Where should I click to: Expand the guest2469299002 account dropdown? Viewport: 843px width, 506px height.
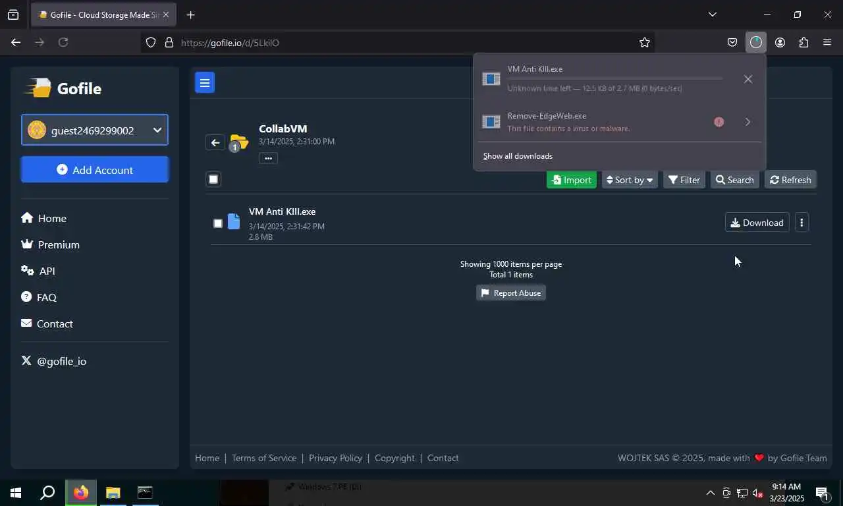[95, 130]
